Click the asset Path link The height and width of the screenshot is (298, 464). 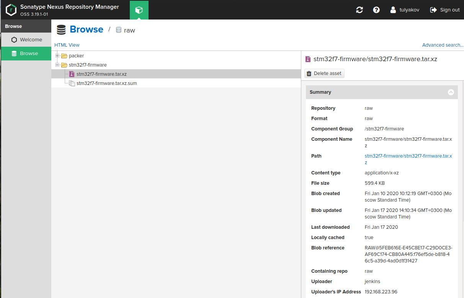[408, 156]
